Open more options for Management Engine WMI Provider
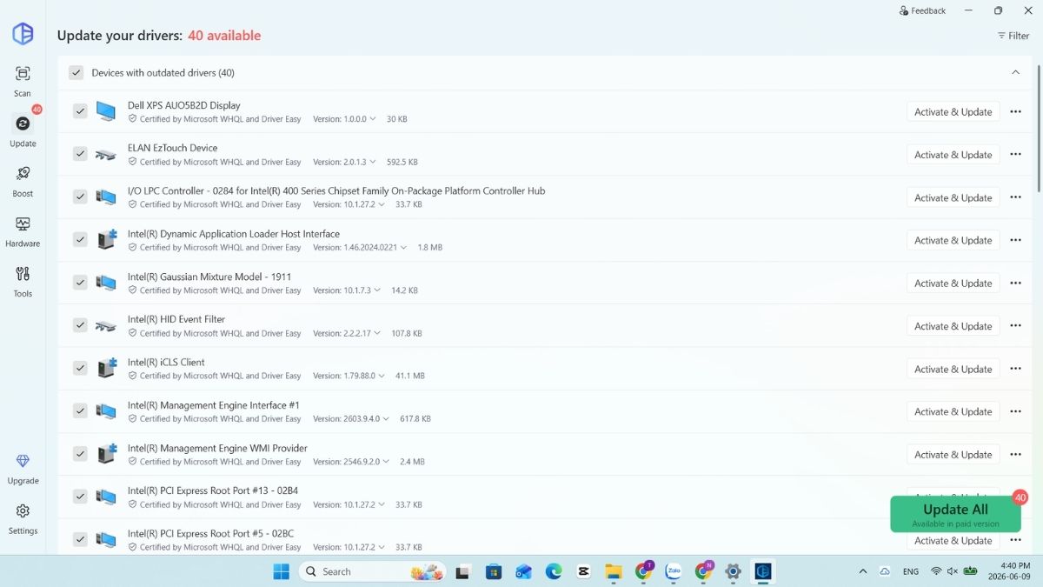Image resolution: width=1043 pixels, height=587 pixels. 1015,454
